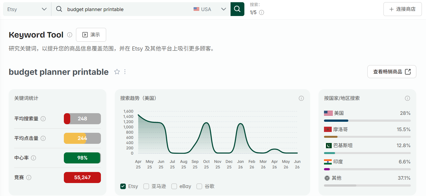This screenshot has width=426, height=196.
Task: Enable the eBay trend checkbox
Action: tap(174, 186)
